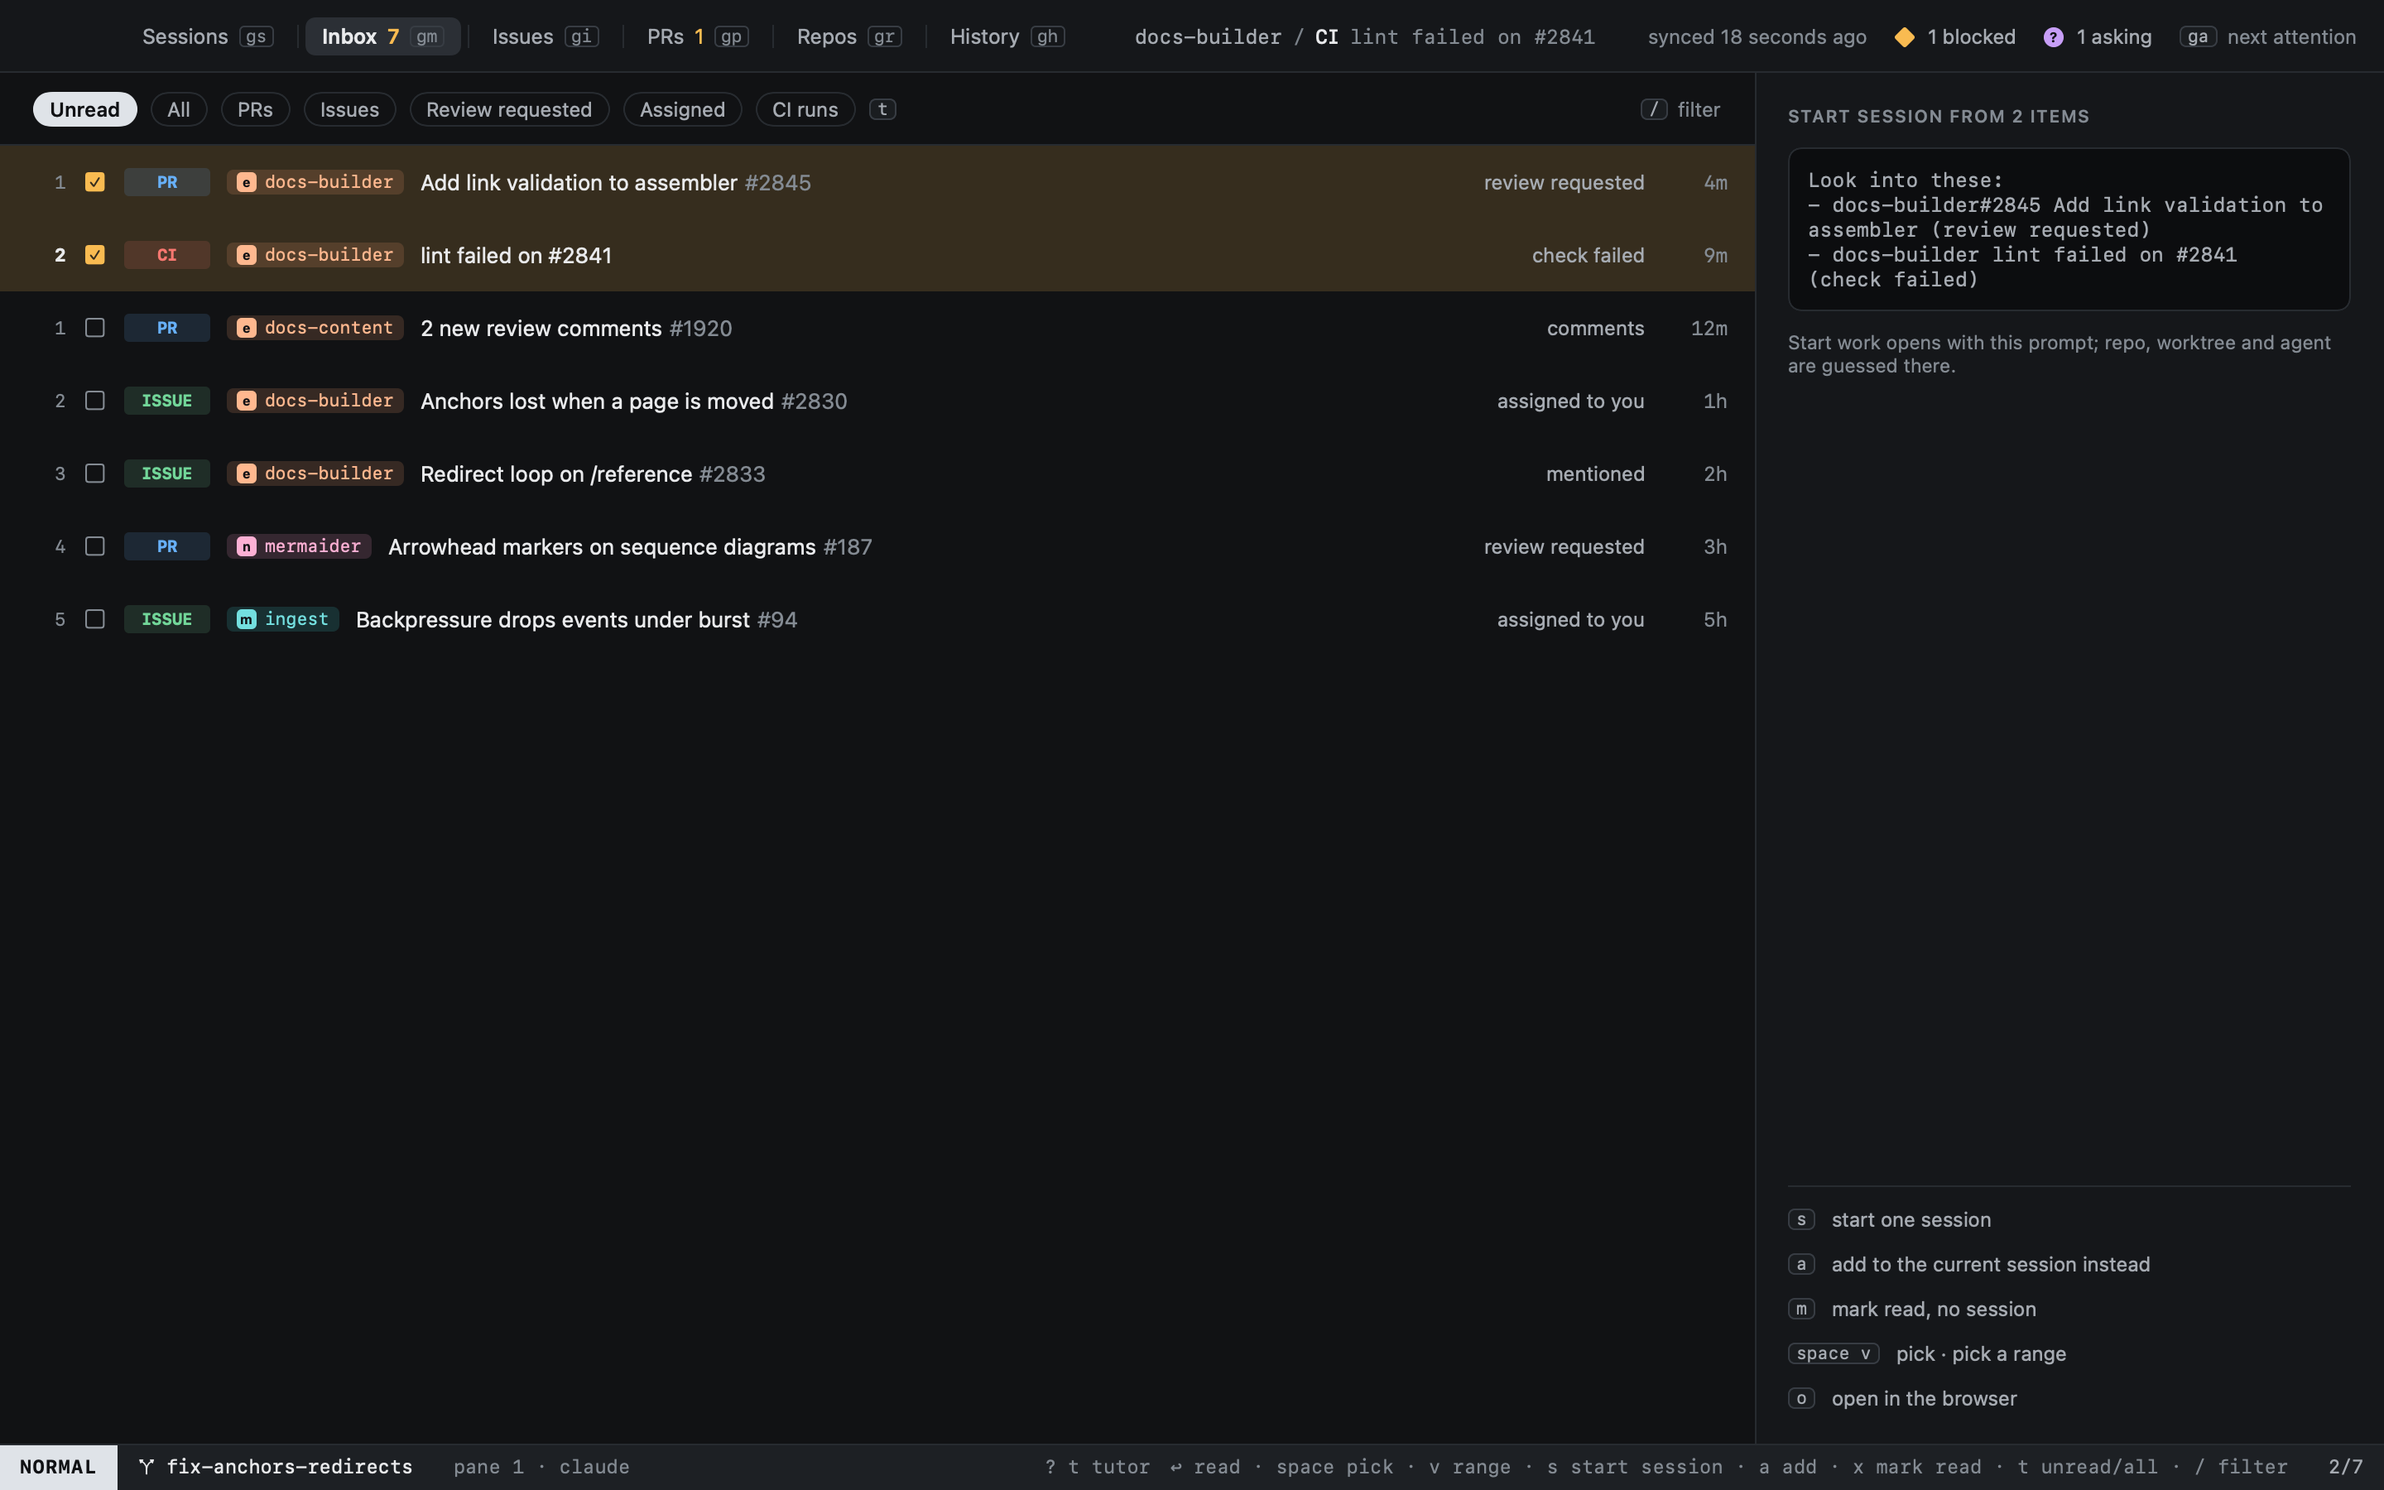Check the Backpressure drops events item
This screenshot has height=1490, width=2384.
click(x=94, y=619)
